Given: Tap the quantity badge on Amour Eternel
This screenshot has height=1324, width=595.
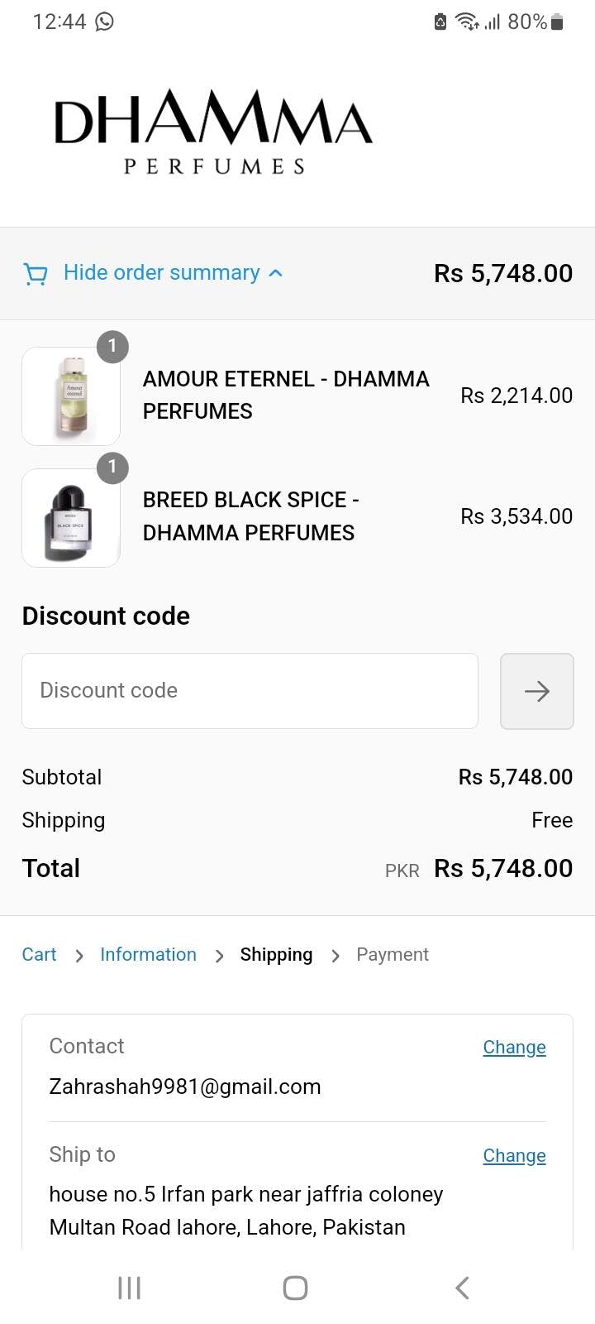Looking at the screenshot, I should tap(112, 347).
